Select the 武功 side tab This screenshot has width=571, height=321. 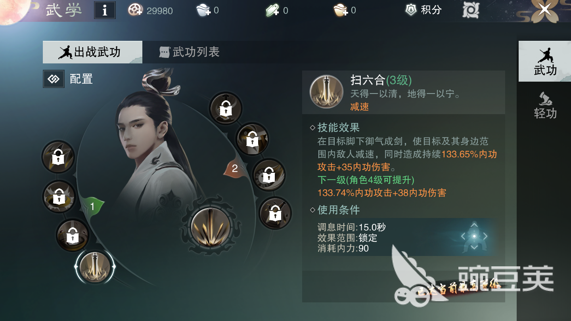(545, 61)
